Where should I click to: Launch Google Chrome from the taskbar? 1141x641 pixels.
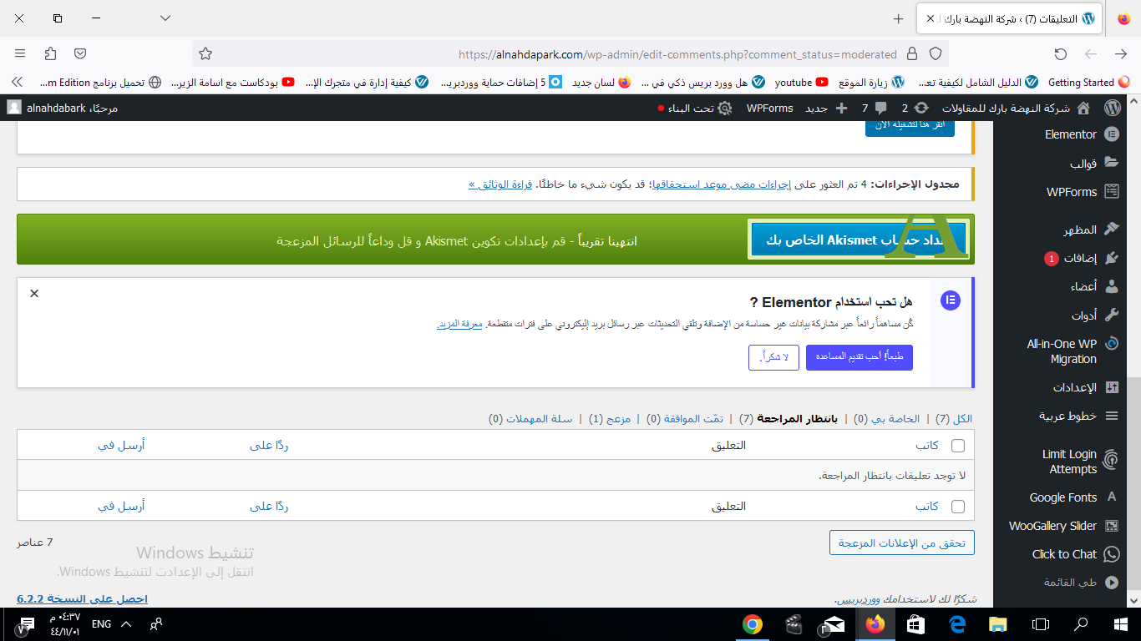click(x=753, y=624)
